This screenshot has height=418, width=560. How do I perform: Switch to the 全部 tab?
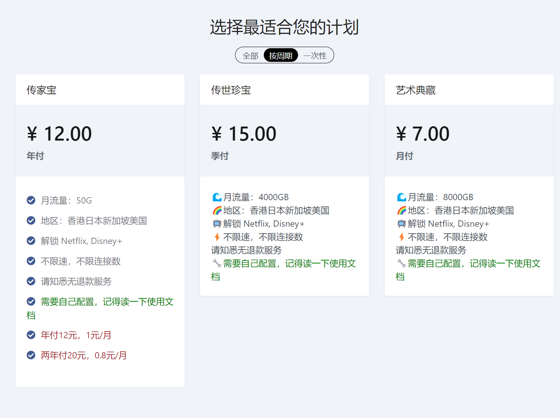click(250, 56)
